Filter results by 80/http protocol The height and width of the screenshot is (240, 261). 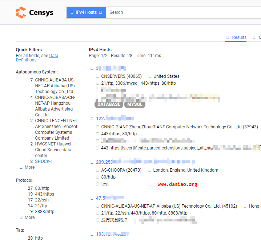point(42,188)
